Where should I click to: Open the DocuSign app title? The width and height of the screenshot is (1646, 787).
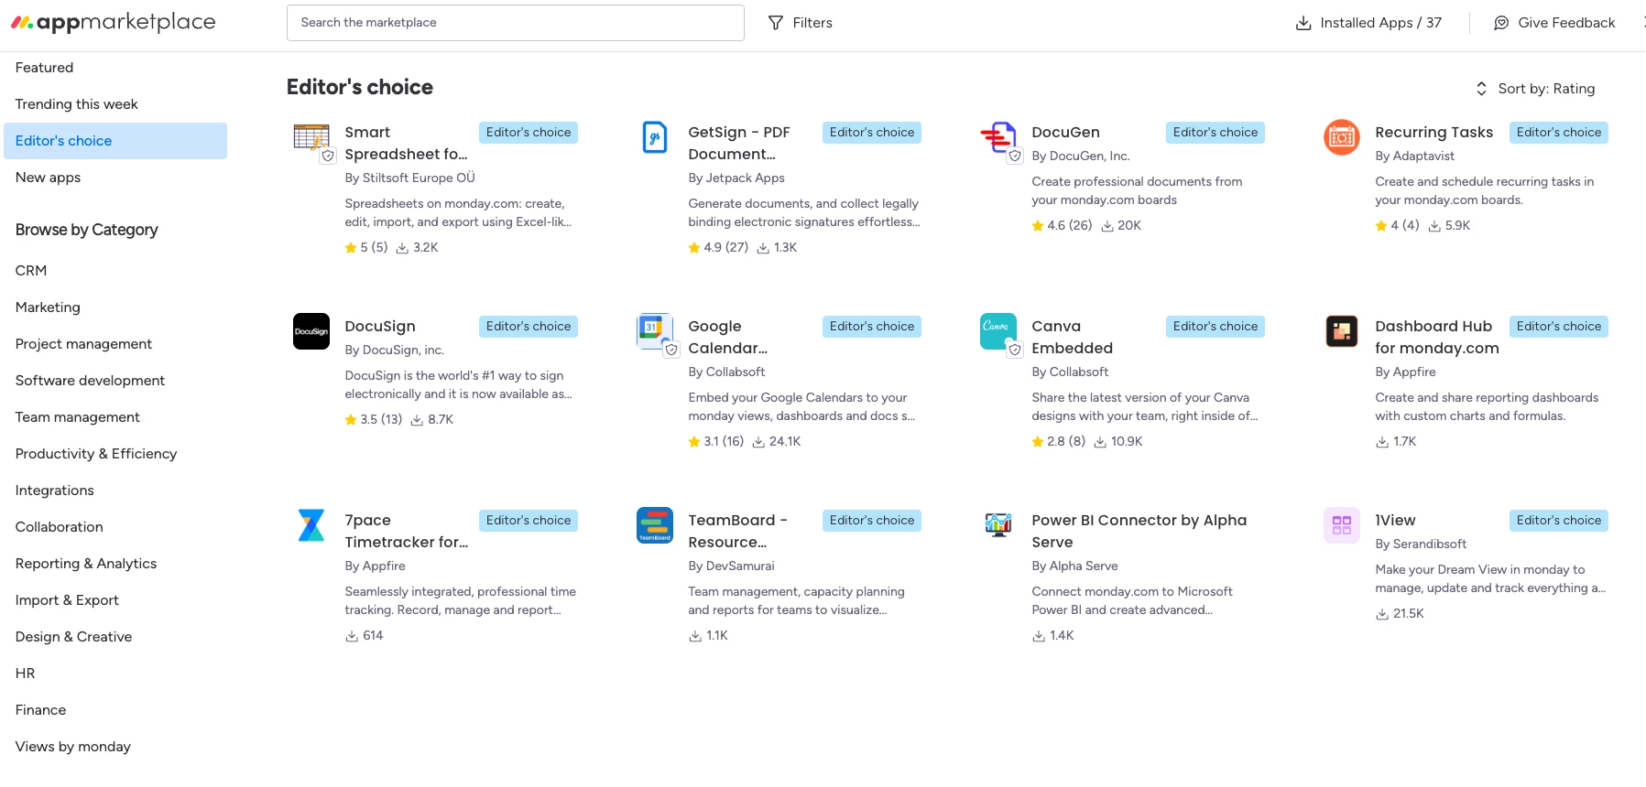tap(380, 327)
